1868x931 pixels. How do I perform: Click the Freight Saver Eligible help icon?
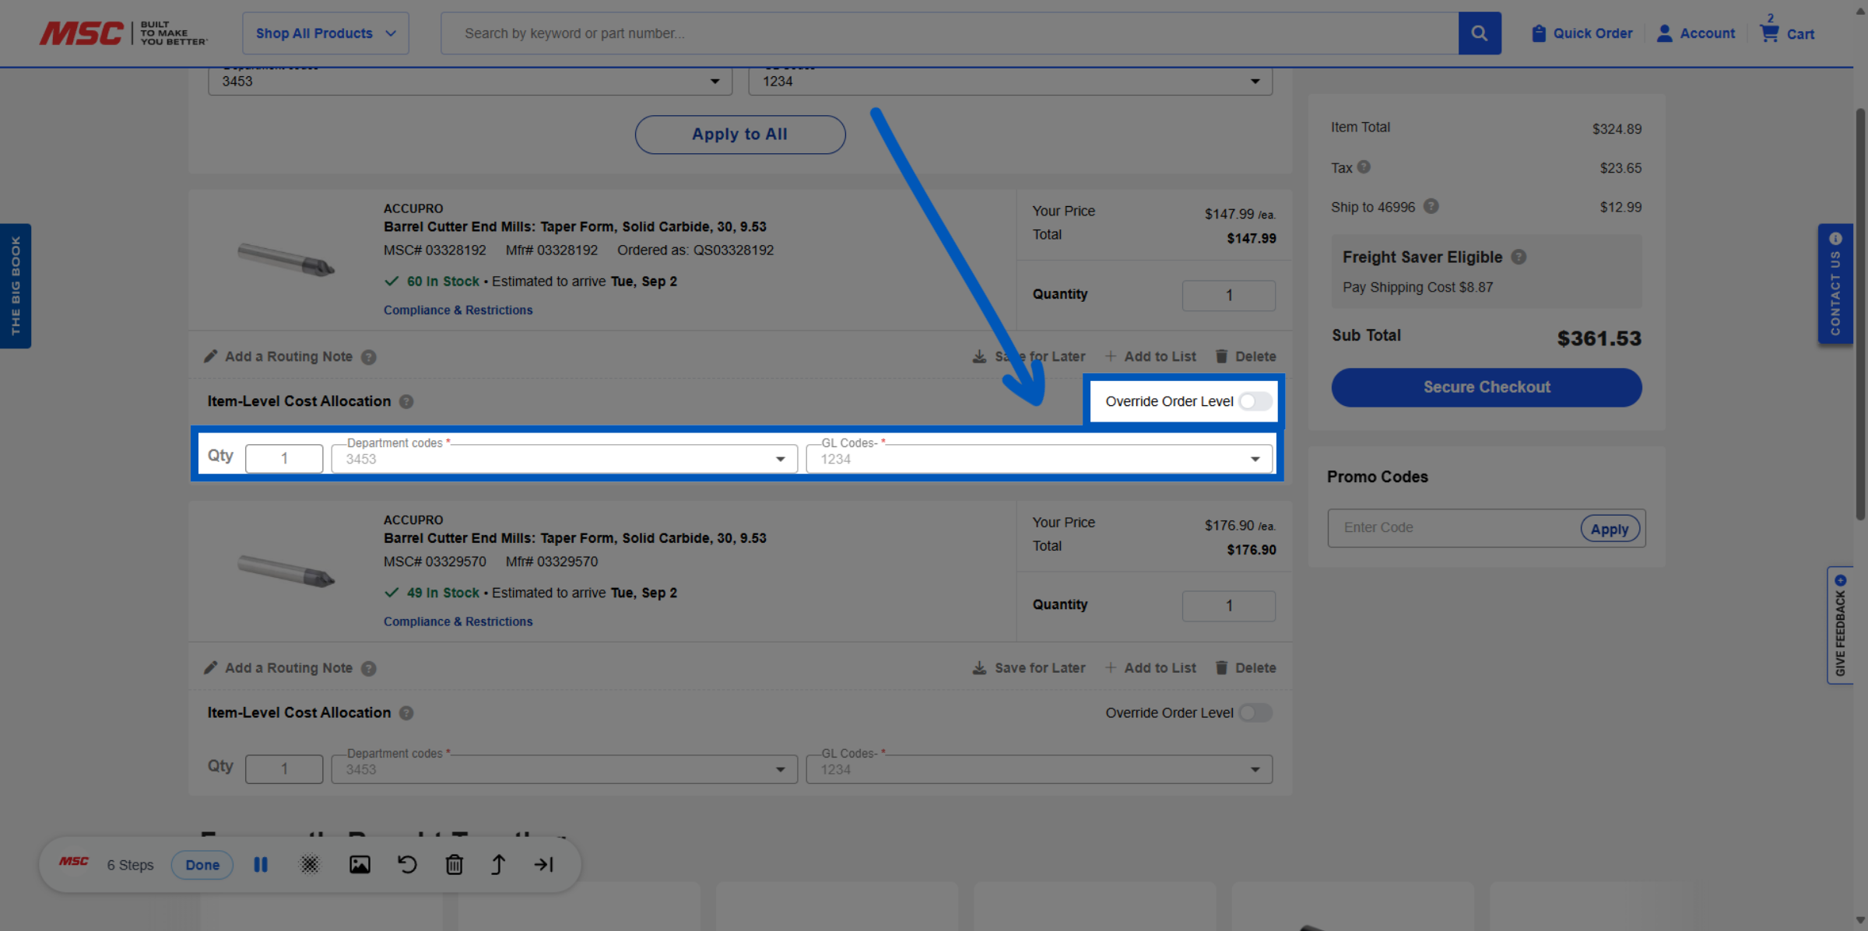point(1519,257)
